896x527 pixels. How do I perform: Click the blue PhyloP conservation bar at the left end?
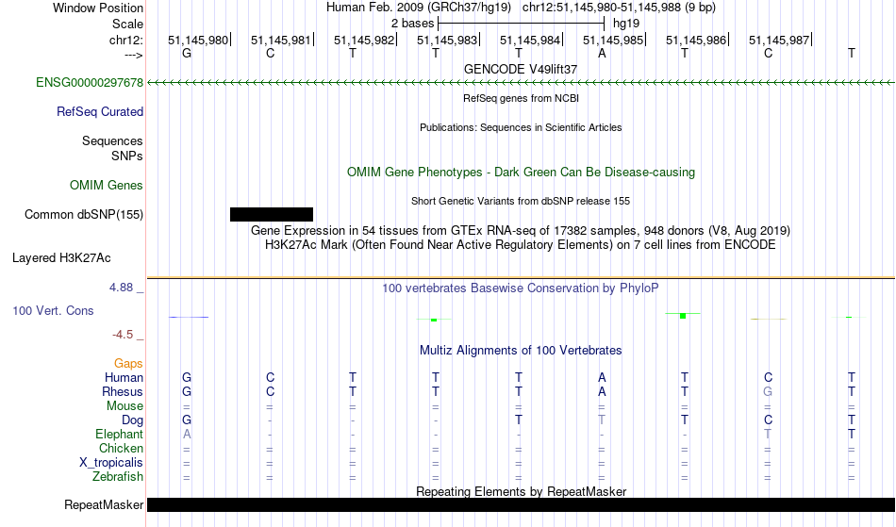(189, 317)
